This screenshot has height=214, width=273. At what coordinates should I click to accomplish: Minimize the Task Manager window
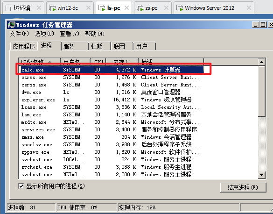[x=255, y=25]
